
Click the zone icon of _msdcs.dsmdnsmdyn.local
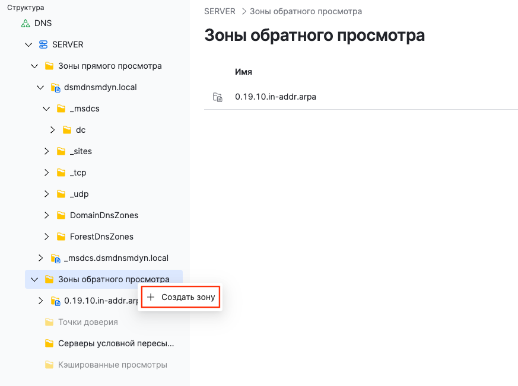[56, 258]
